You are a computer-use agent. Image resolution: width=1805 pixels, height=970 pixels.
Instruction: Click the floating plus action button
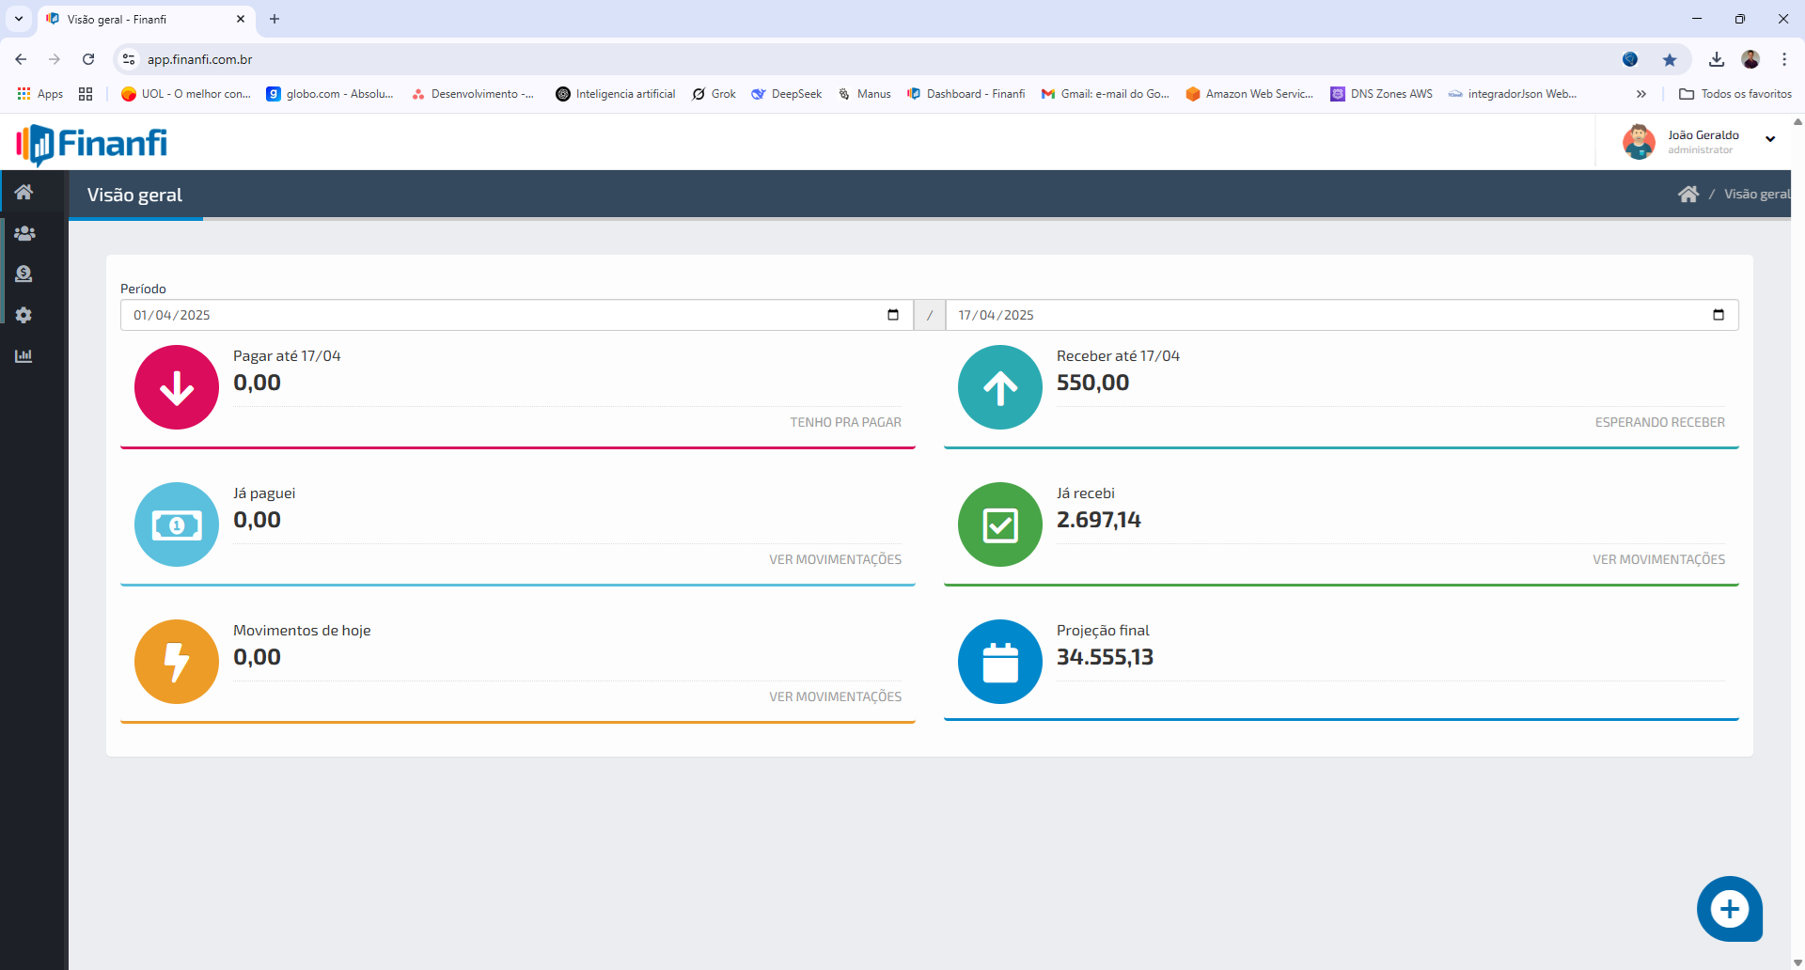(1731, 908)
